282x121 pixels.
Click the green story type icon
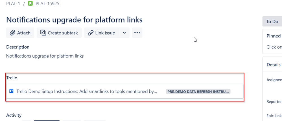30,3
